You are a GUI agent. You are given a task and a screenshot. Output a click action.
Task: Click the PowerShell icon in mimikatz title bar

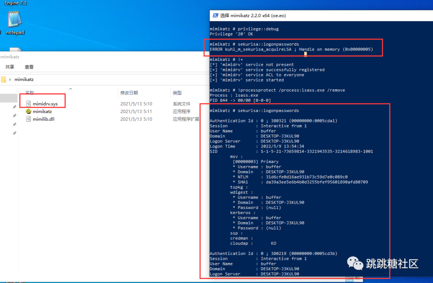point(215,16)
